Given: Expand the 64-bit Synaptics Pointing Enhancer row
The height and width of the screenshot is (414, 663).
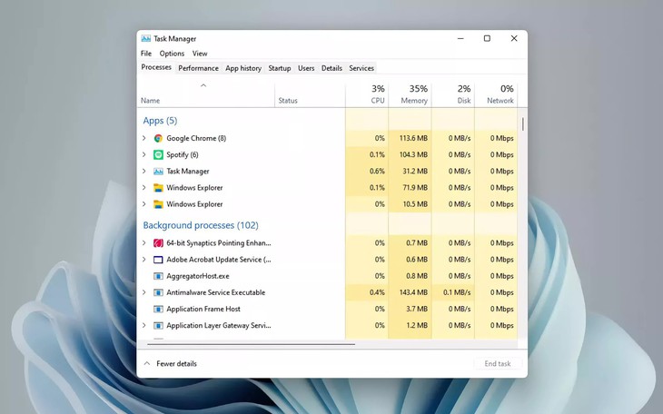Looking at the screenshot, I should click(144, 243).
